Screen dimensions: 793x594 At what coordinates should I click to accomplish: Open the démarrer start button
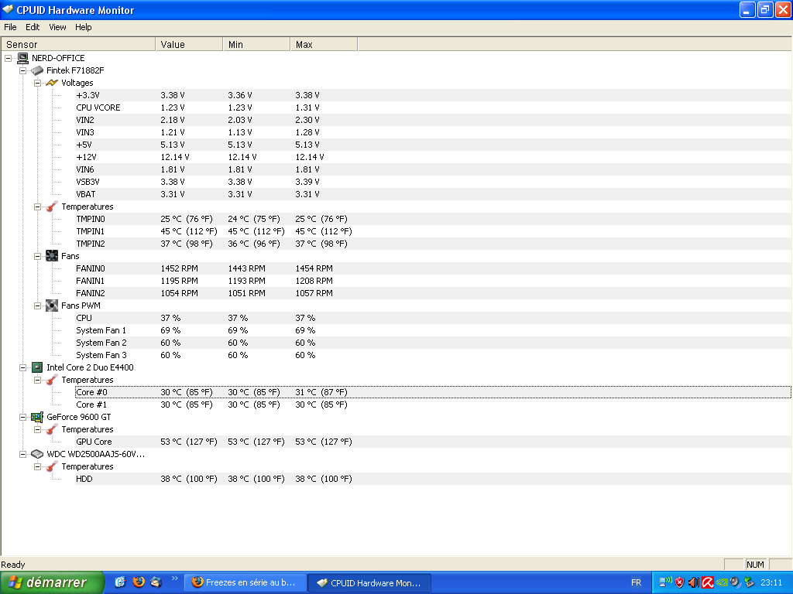coord(52,582)
